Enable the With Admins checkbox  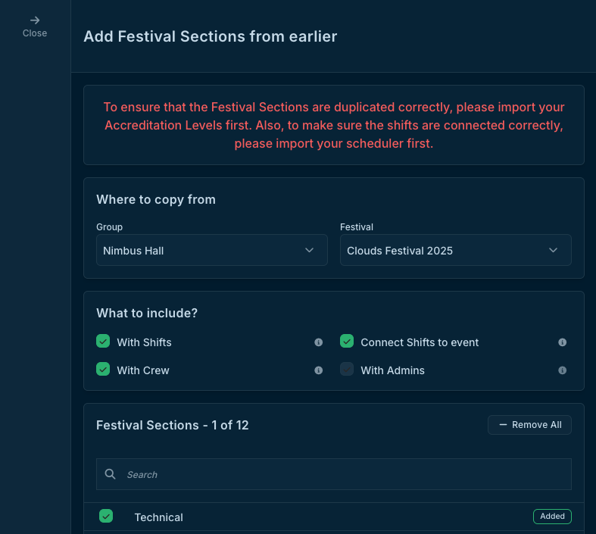click(347, 370)
